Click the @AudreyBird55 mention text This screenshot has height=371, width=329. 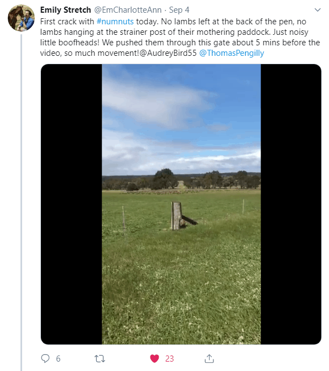[168, 53]
